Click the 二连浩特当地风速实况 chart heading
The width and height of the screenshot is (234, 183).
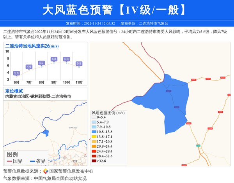pos(32,46)
